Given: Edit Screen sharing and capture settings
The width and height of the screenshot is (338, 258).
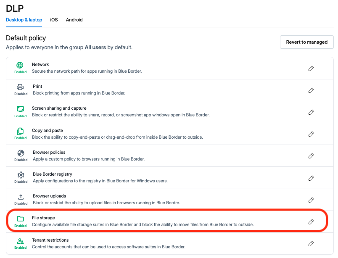Looking at the screenshot, I should [311, 112].
